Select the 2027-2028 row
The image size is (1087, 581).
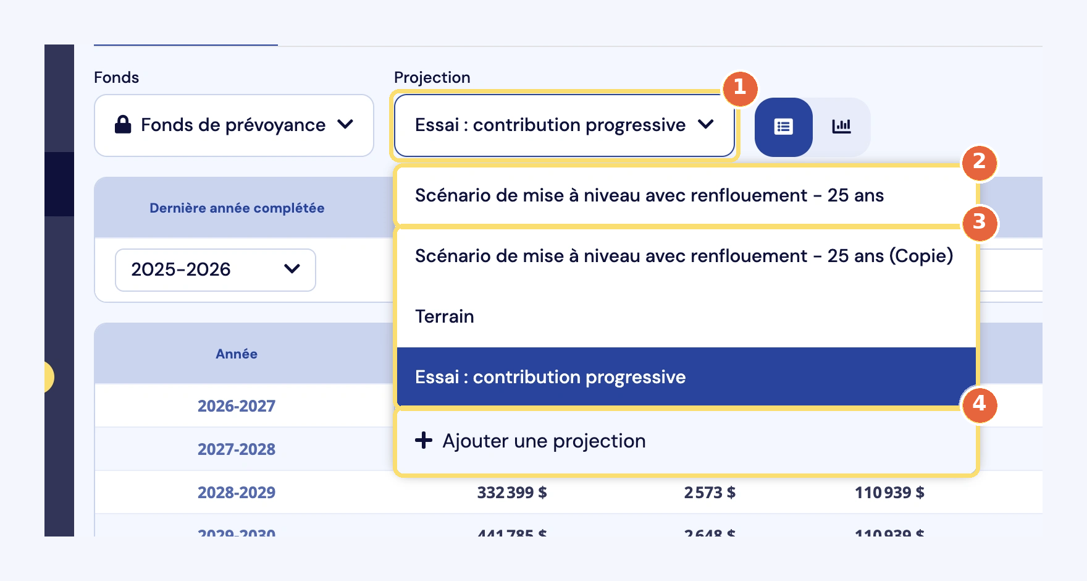[237, 449]
